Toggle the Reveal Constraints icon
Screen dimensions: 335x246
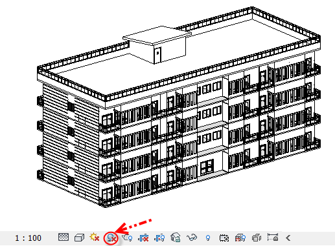273,237
